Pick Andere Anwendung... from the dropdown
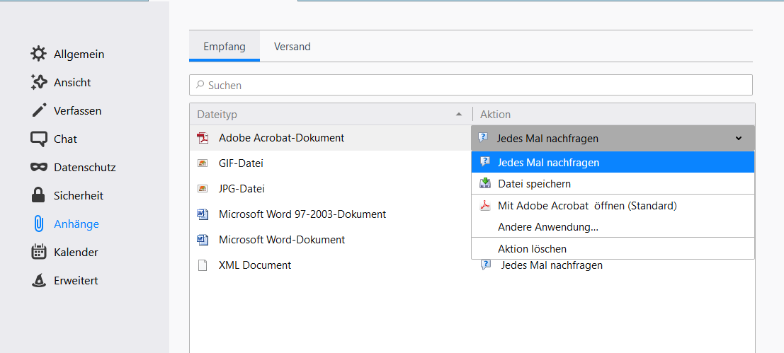Image resolution: width=784 pixels, height=353 pixels. coord(613,227)
